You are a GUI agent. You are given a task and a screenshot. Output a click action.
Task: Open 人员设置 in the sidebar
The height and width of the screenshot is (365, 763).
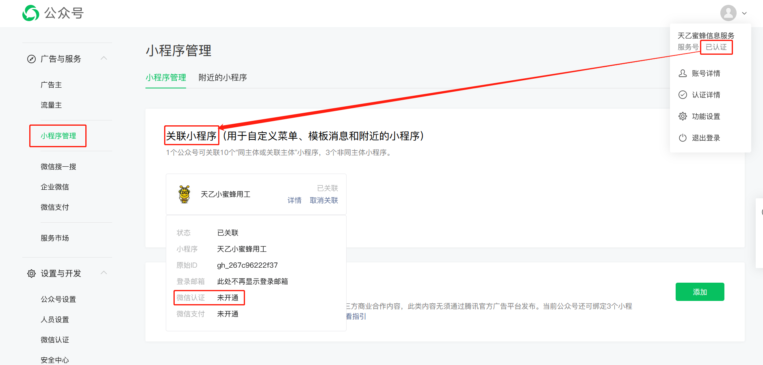point(55,320)
